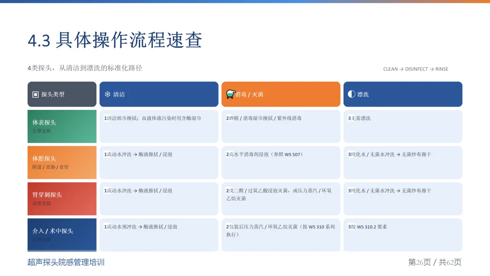Click the orange 体腔探头 row label
This screenshot has width=490, height=276.
tap(62, 163)
